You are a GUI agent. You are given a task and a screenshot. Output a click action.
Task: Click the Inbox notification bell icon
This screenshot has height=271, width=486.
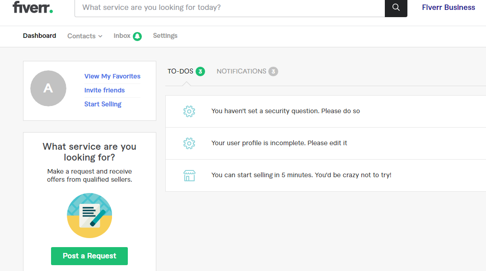(x=137, y=37)
